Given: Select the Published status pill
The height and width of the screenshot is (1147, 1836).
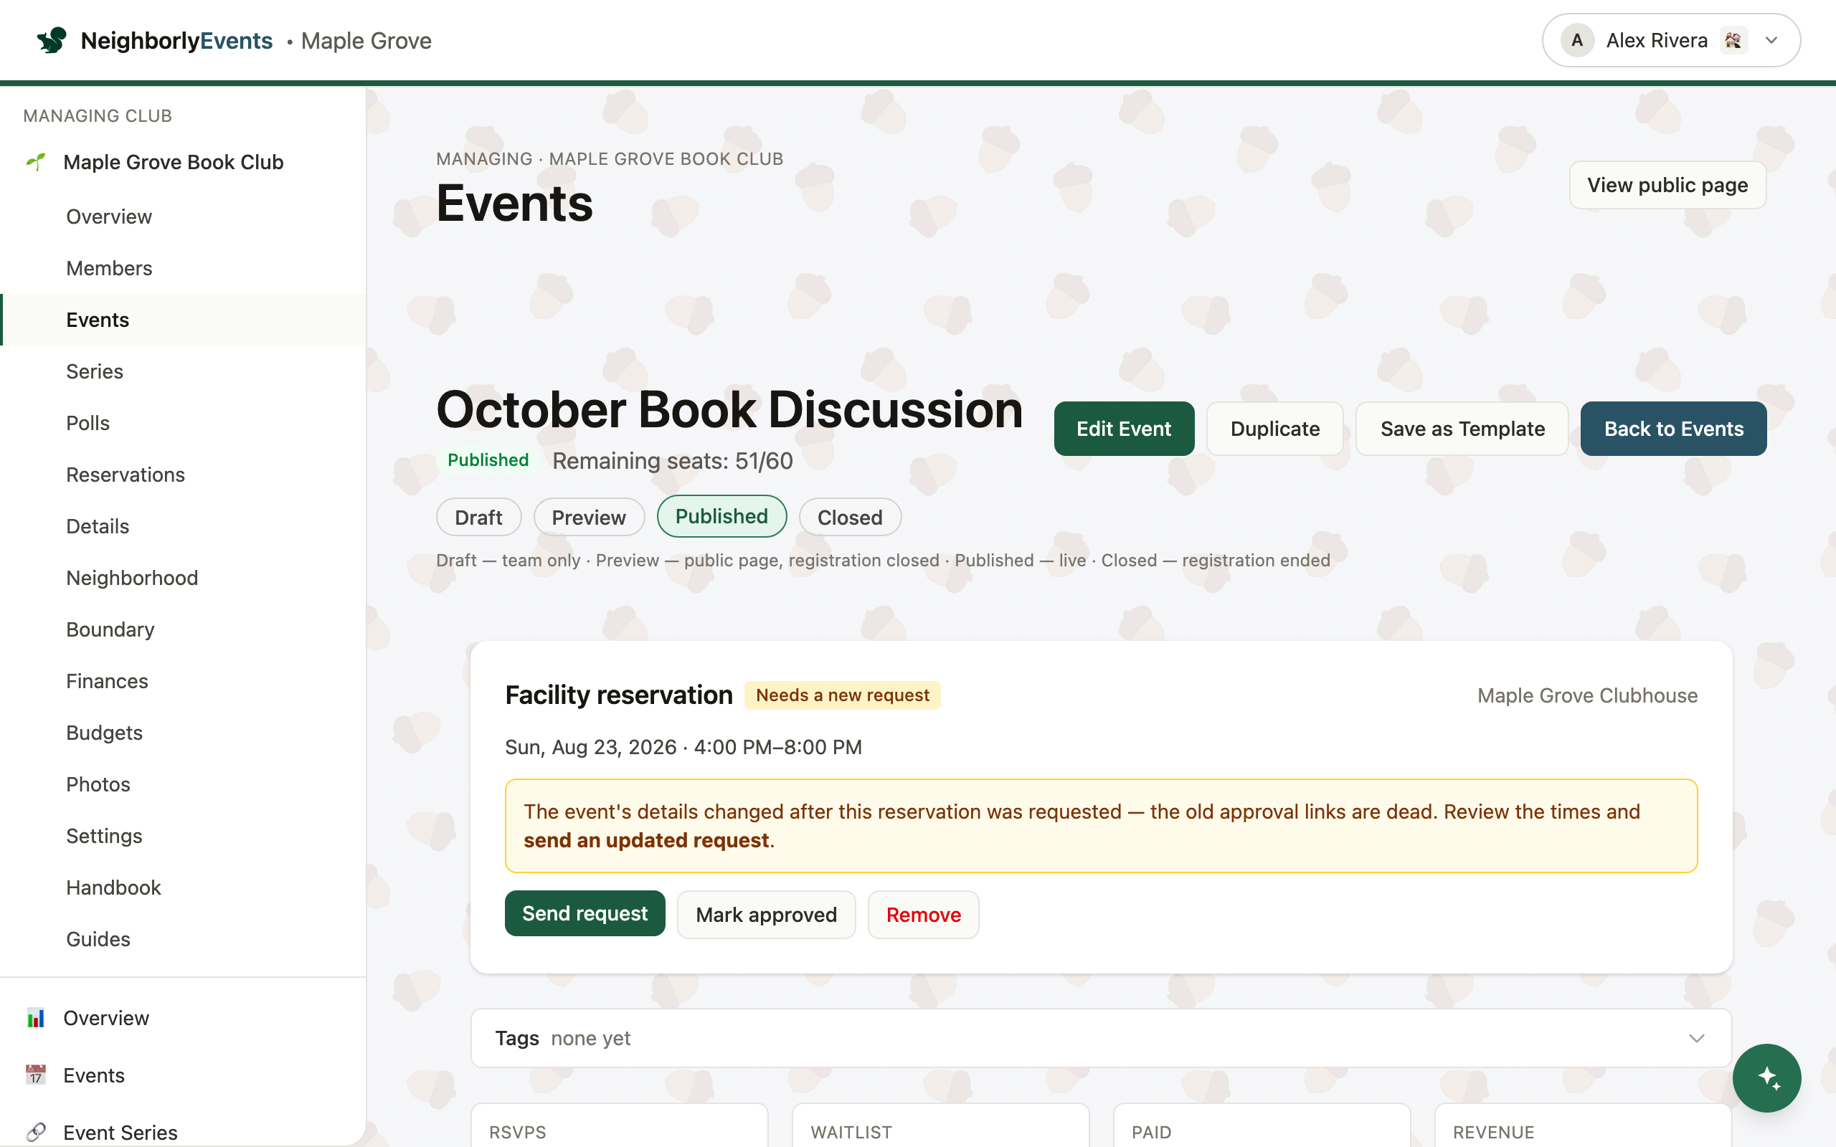Looking at the screenshot, I should tap(721, 517).
